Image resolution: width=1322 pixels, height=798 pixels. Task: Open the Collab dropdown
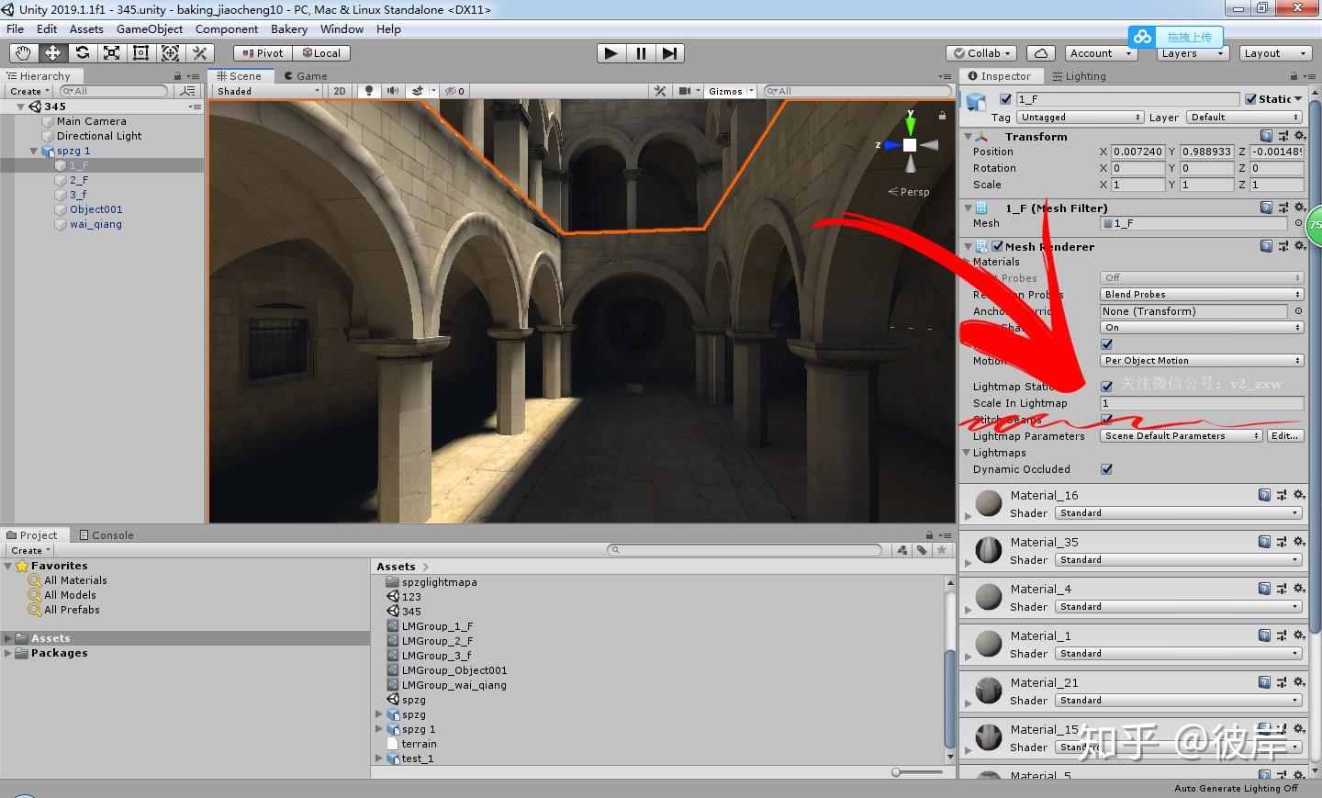tap(981, 53)
